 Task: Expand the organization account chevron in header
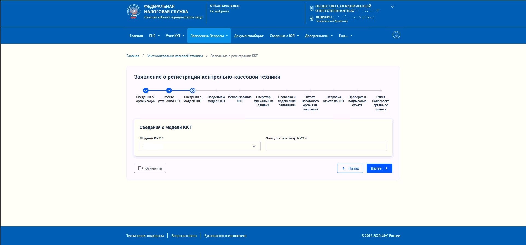point(392,7)
